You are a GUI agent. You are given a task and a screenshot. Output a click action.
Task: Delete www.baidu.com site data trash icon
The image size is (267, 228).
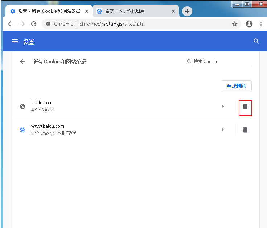(245, 130)
